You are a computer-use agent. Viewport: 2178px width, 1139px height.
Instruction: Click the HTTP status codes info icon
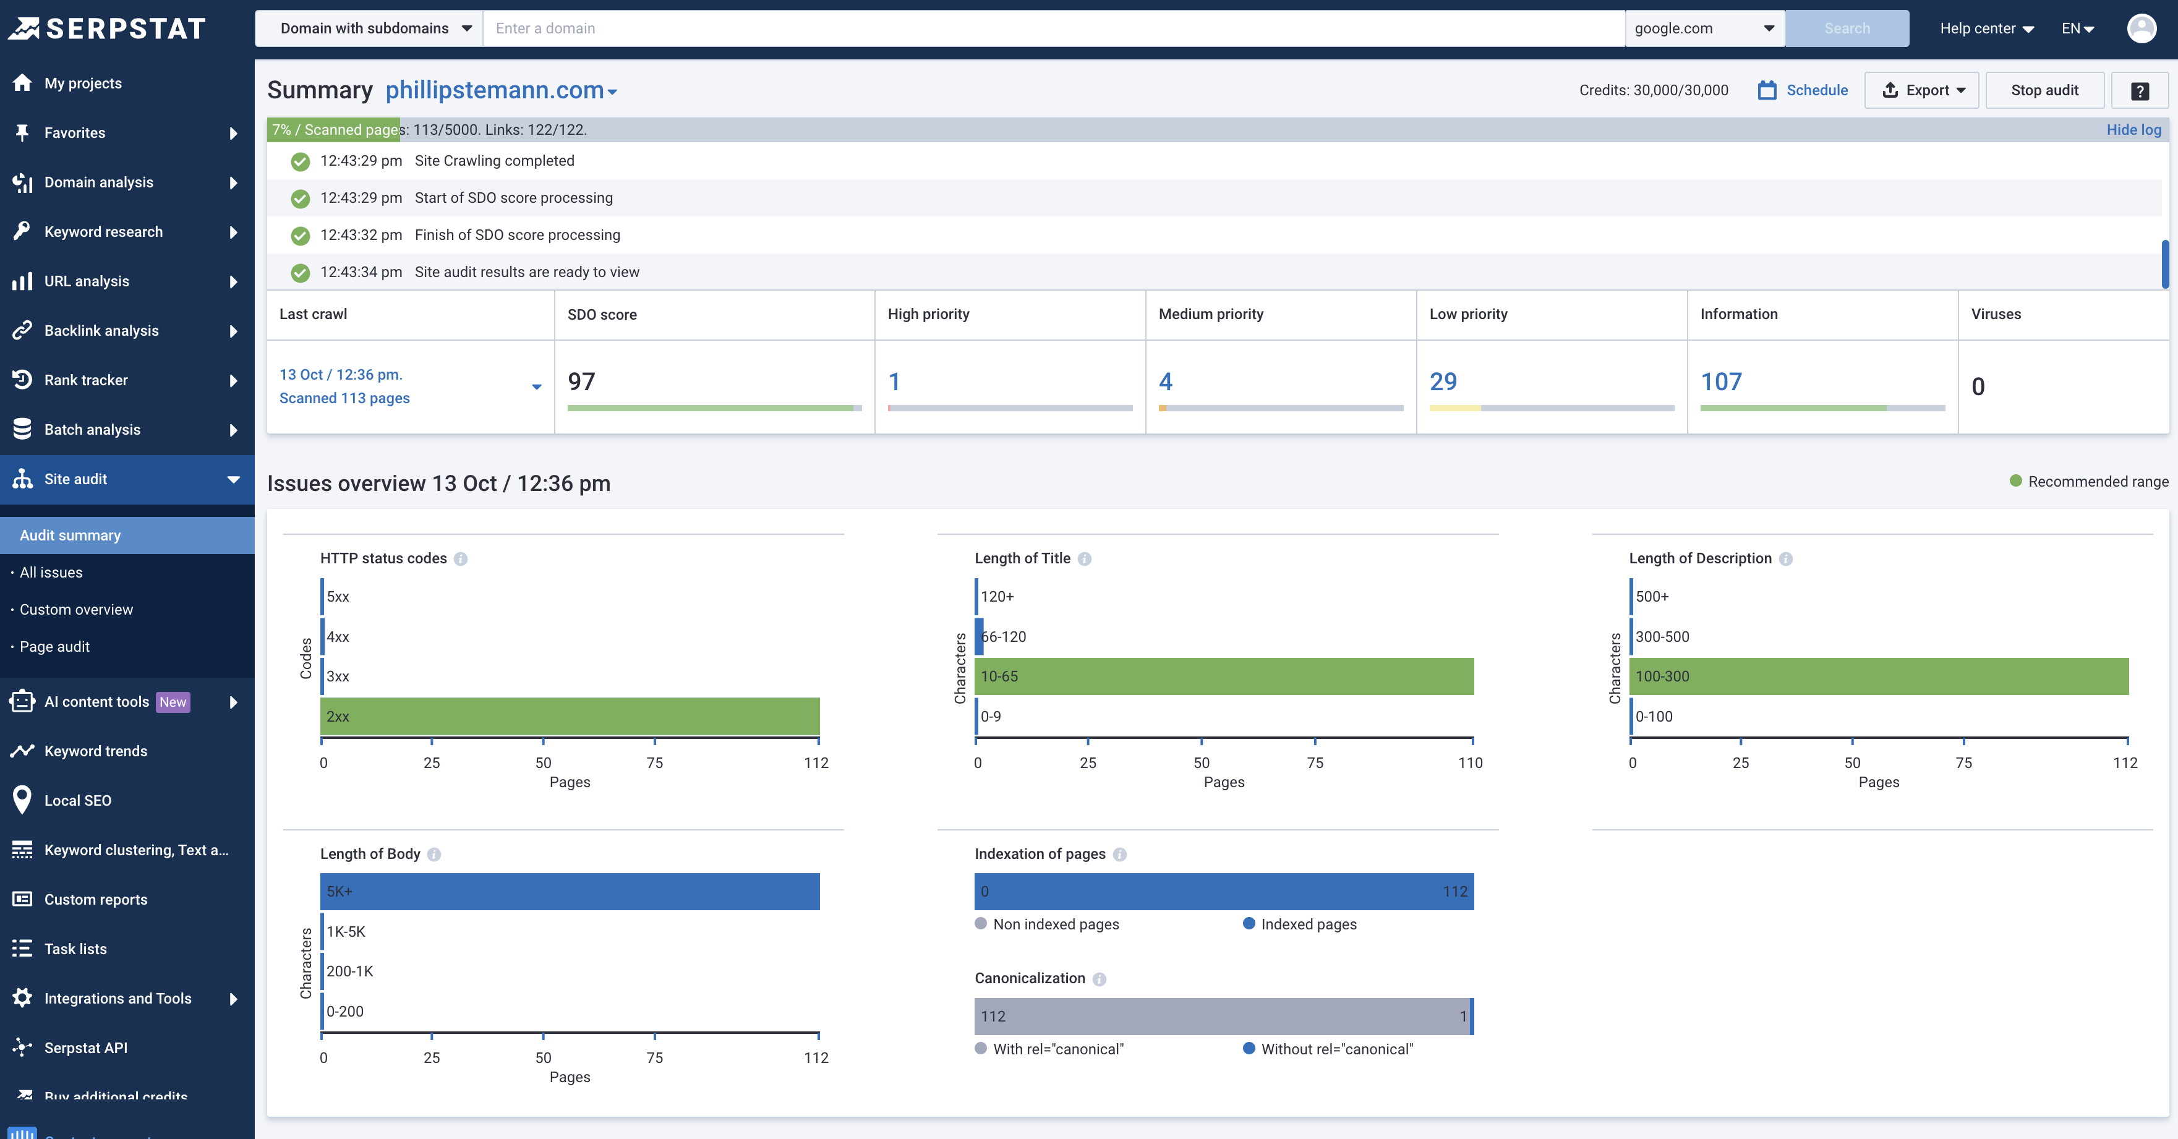[461, 558]
